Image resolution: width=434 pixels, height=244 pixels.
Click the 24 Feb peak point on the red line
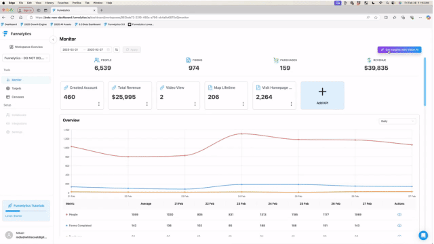click(x=241, y=134)
